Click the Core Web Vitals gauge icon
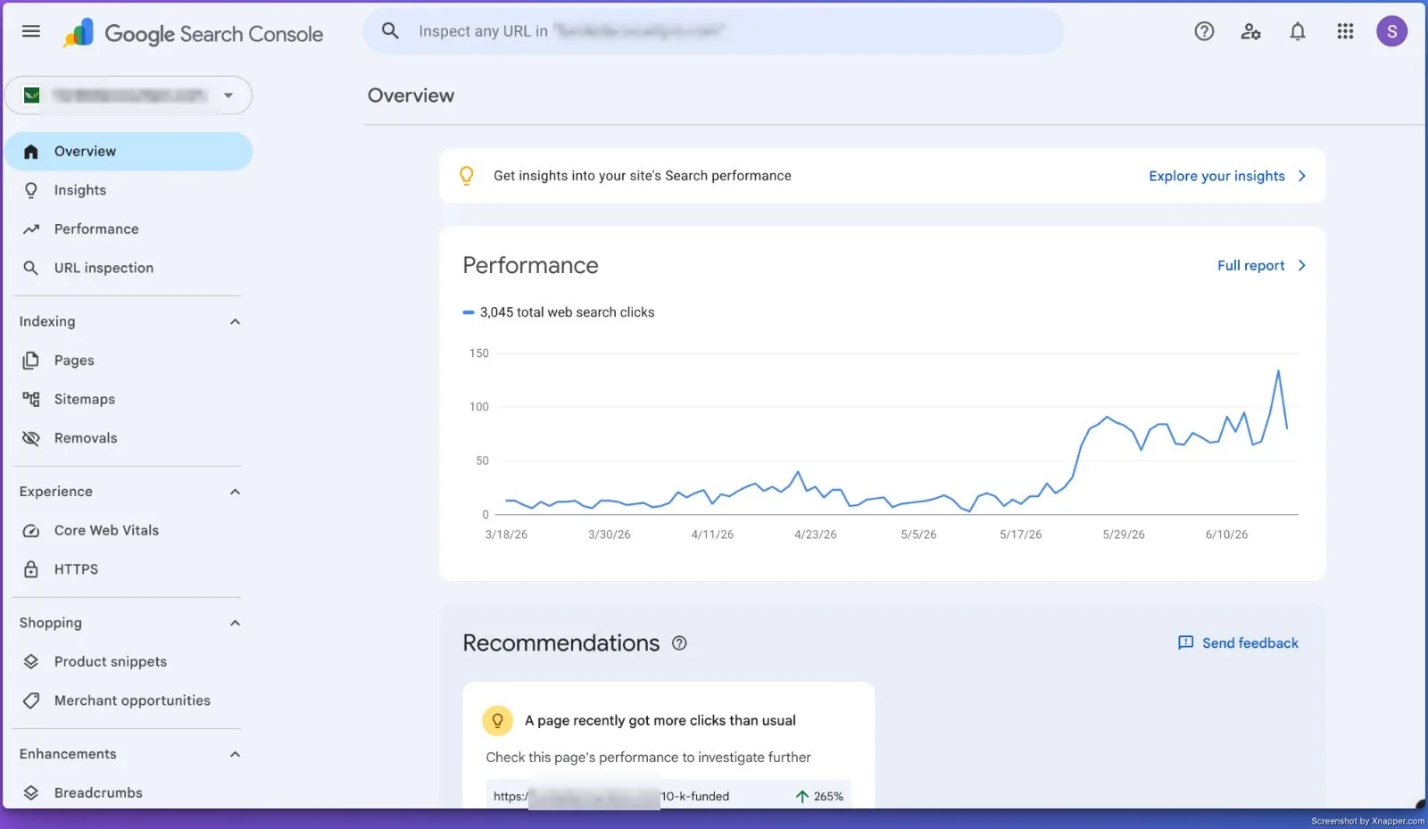 pyautogui.click(x=31, y=530)
